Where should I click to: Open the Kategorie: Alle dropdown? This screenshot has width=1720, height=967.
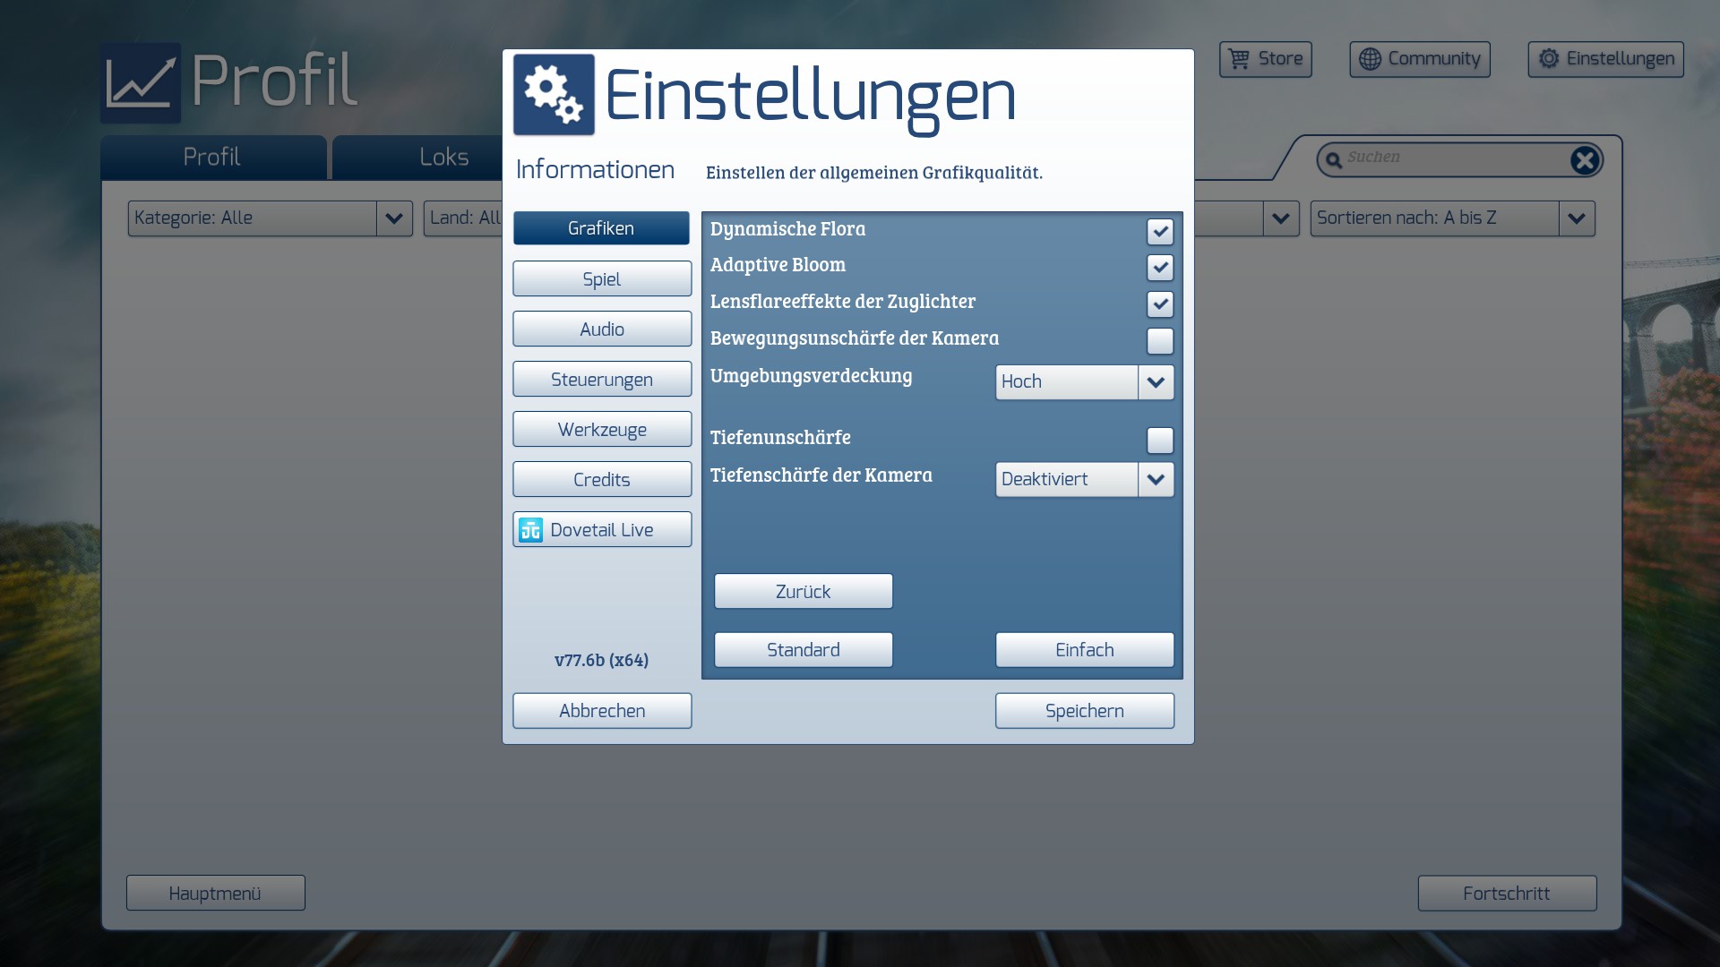[393, 218]
